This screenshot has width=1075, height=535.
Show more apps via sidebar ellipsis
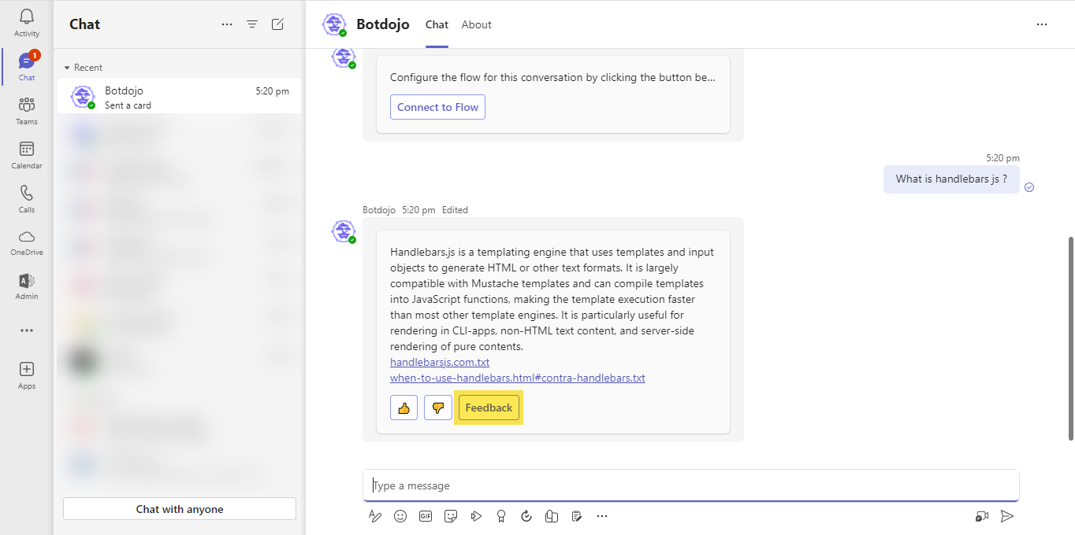coord(27,330)
